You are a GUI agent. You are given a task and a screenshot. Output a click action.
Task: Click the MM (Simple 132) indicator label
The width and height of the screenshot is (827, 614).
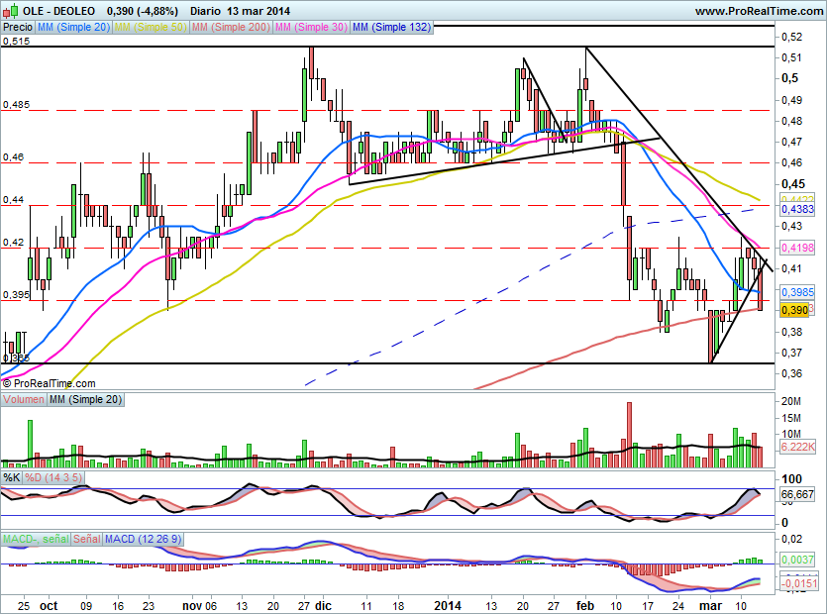(x=390, y=28)
